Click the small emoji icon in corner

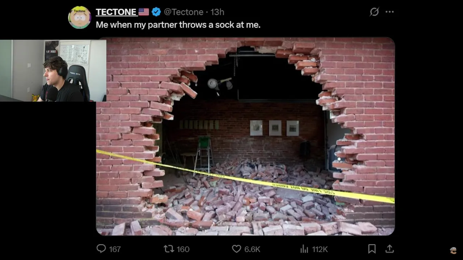pyautogui.click(x=453, y=250)
